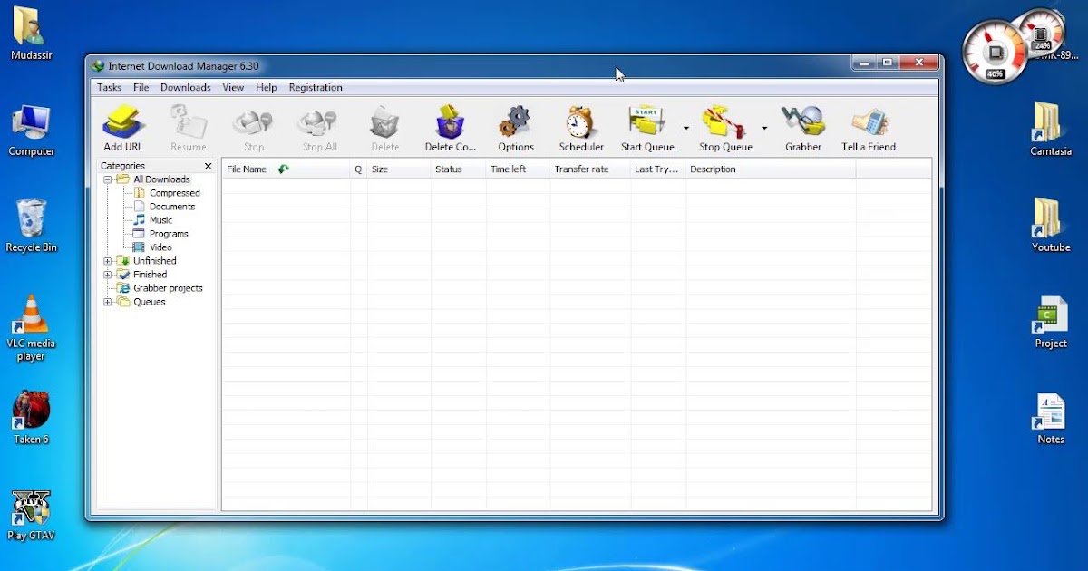Select Grabber projects category
Screen dimensions: 1088x571
tap(168, 288)
